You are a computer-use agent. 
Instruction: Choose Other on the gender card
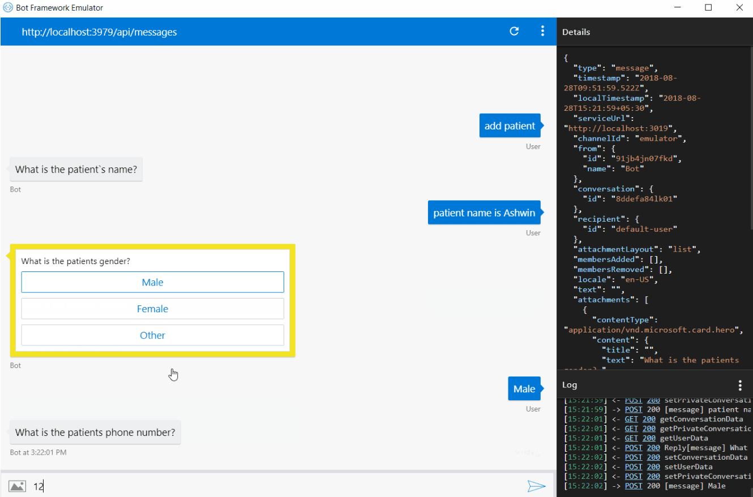152,335
